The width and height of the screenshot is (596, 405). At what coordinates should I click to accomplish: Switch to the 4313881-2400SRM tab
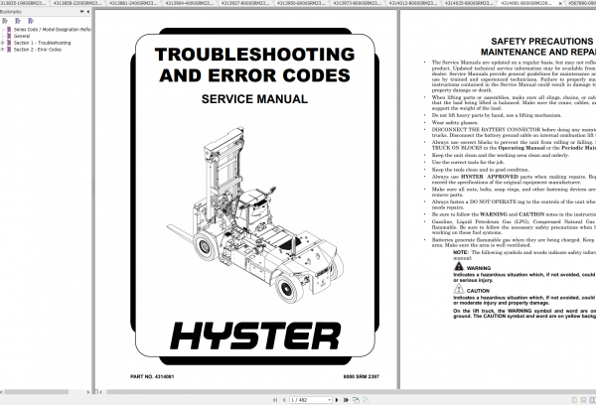[133, 3]
